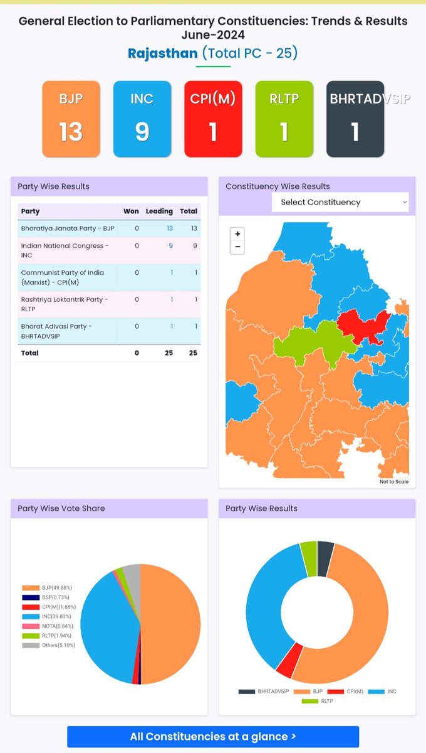Click the Party Wise Vote Share panel title
The image size is (426, 753).
pyautogui.click(x=61, y=508)
